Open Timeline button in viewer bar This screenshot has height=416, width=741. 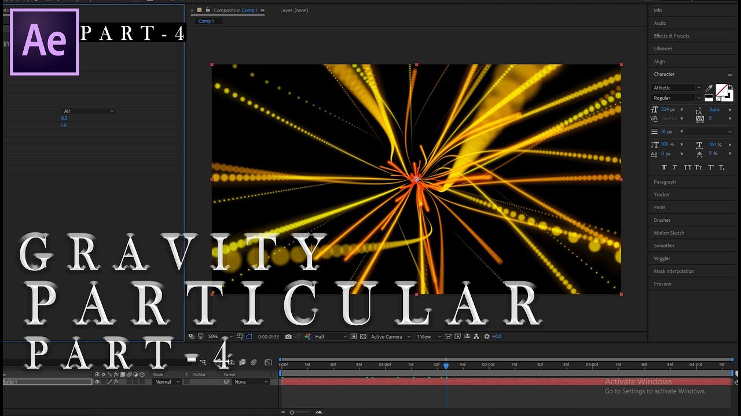click(468, 336)
